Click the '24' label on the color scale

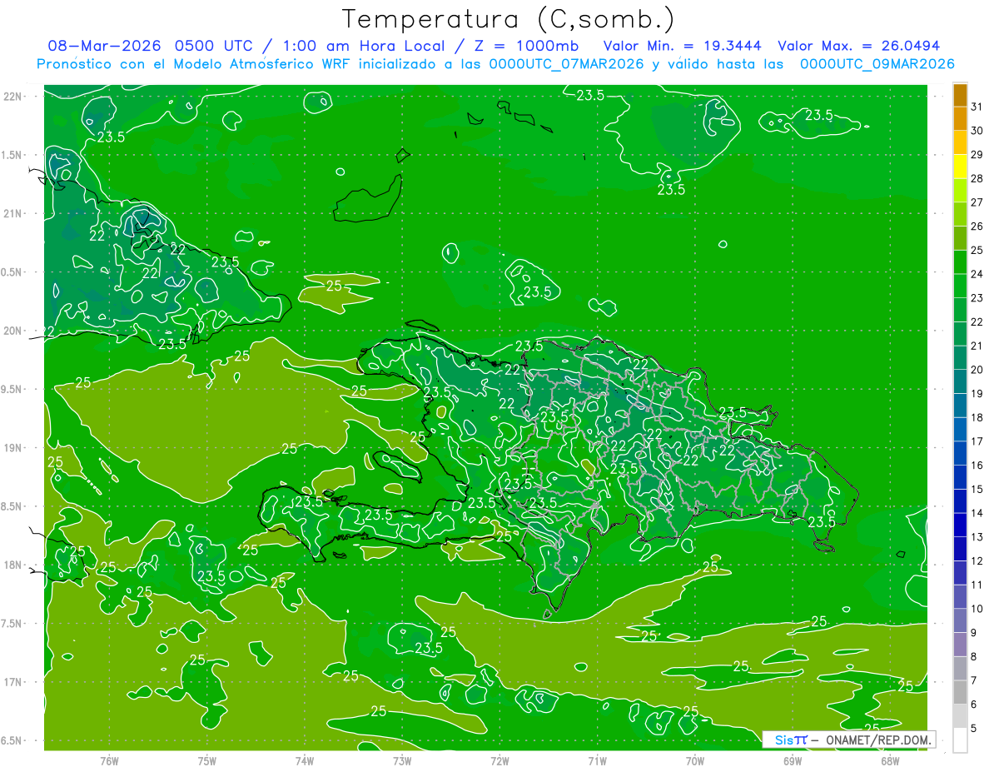click(977, 274)
